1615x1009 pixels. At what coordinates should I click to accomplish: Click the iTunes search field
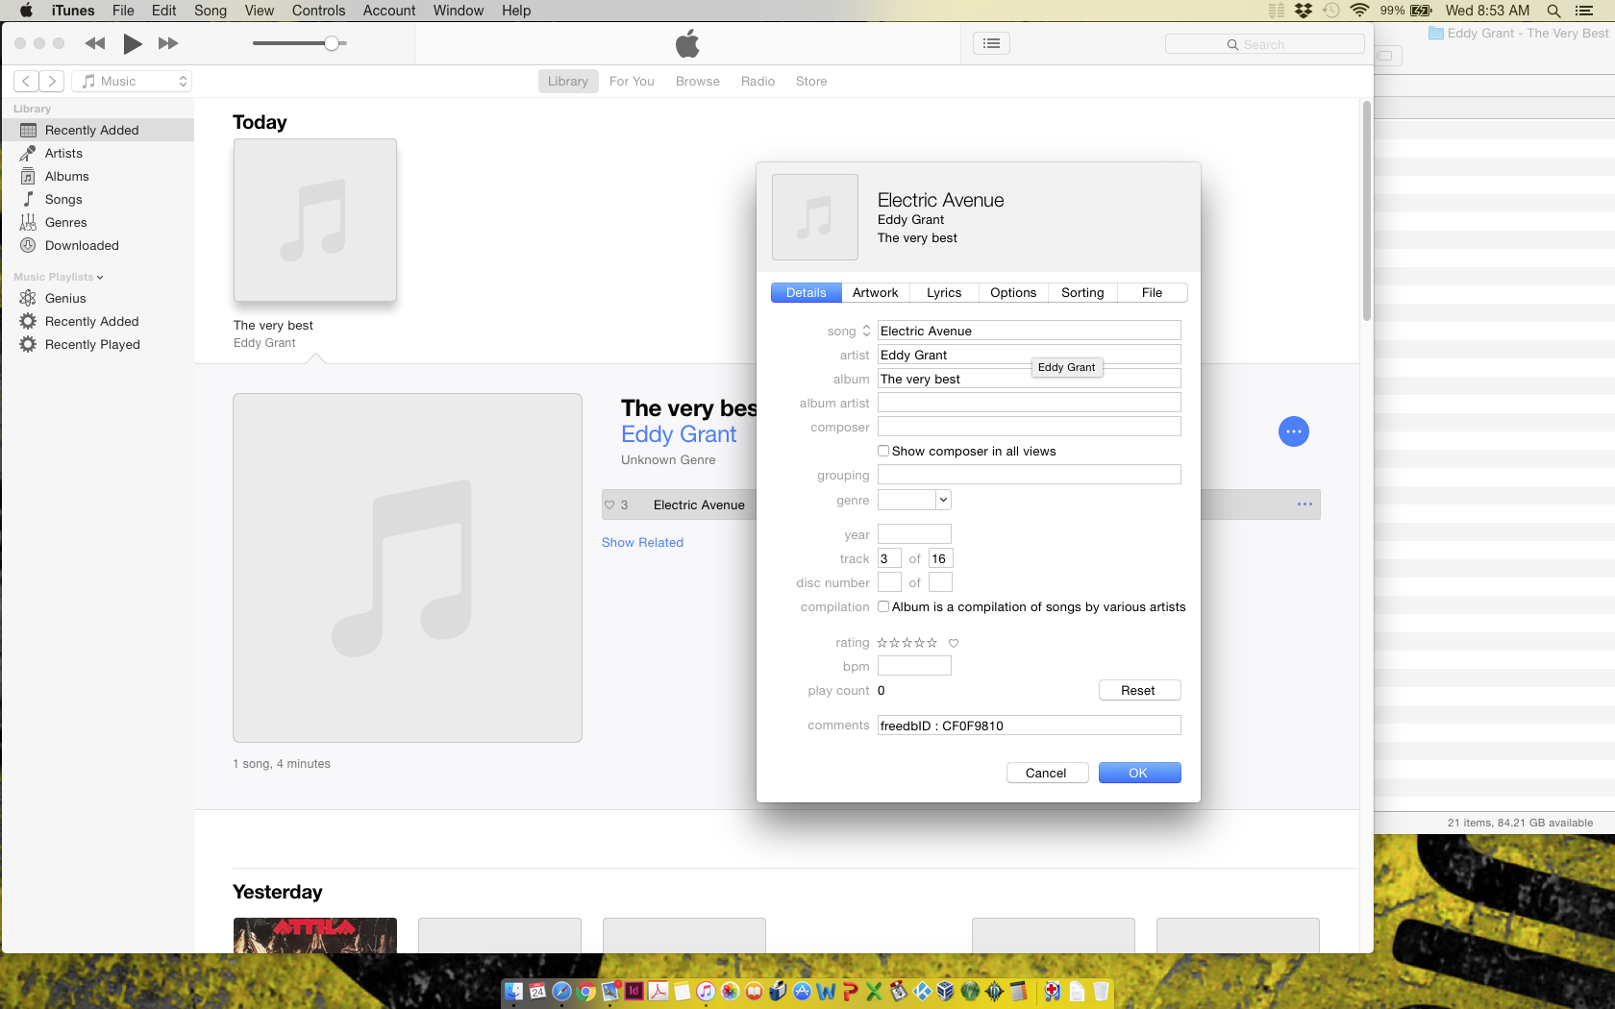point(1264,44)
